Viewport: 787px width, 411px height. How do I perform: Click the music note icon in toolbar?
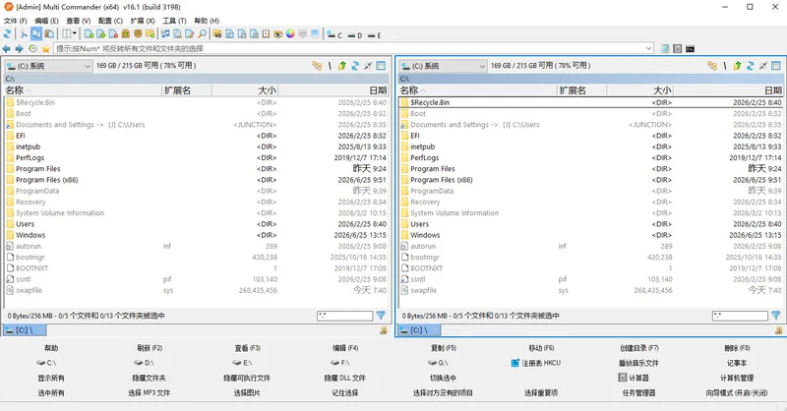(165, 33)
